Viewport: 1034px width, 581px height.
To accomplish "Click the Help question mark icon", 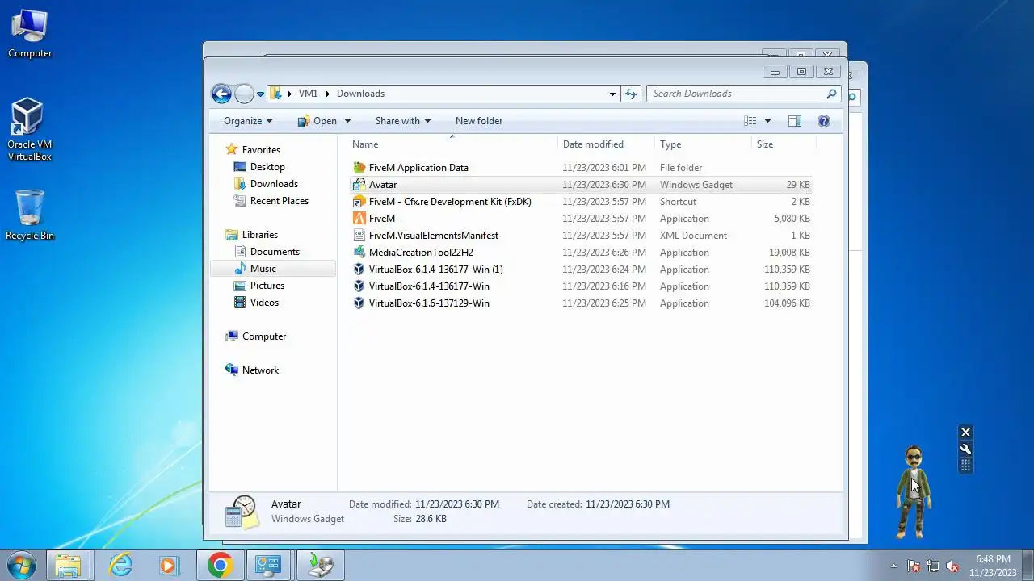I will (x=824, y=121).
